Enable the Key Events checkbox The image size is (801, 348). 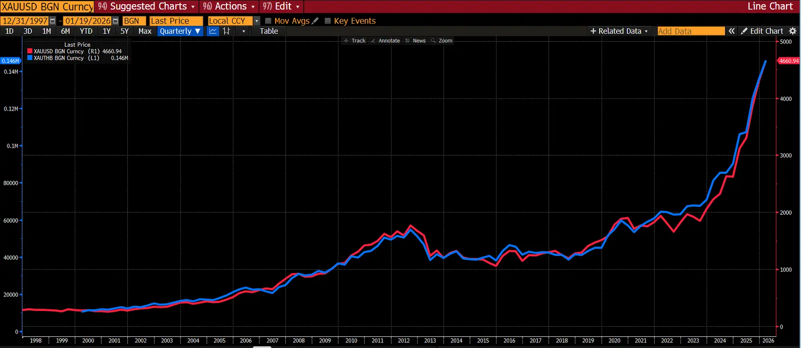[328, 21]
